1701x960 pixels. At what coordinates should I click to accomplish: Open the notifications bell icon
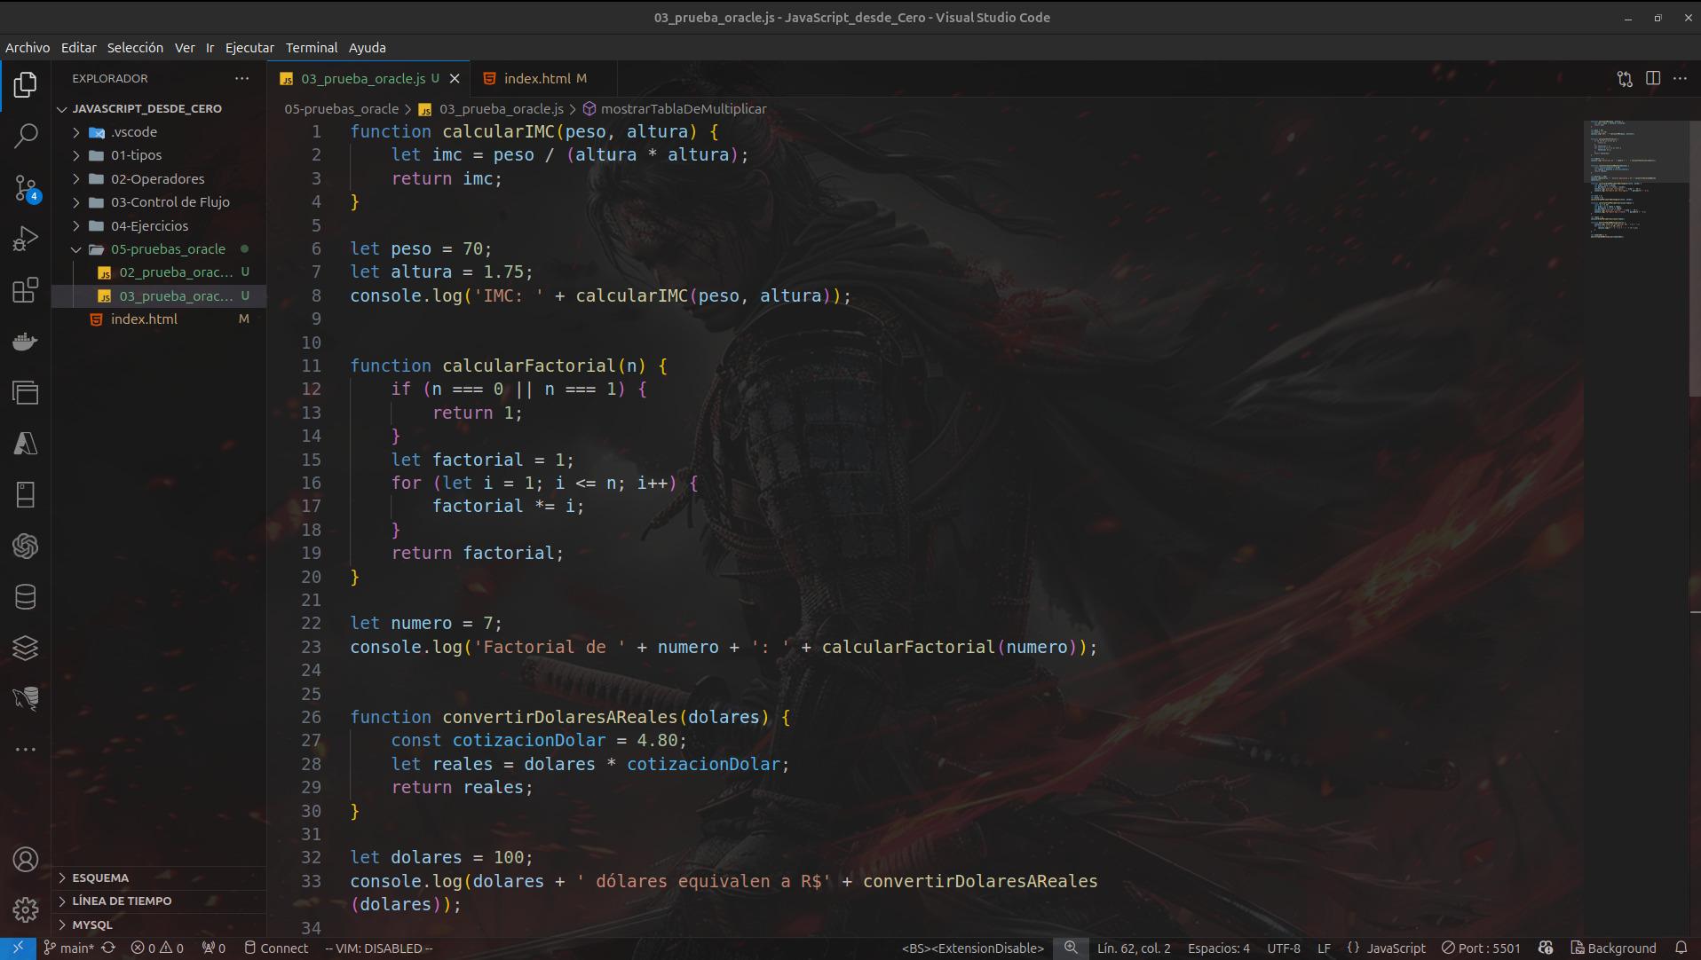click(1681, 948)
